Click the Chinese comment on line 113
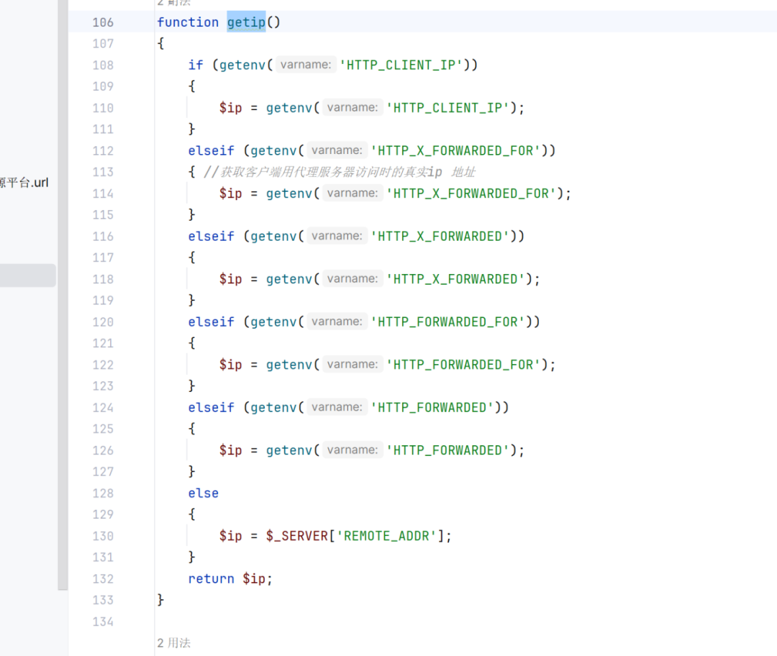This screenshot has height=656, width=777. coord(340,172)
